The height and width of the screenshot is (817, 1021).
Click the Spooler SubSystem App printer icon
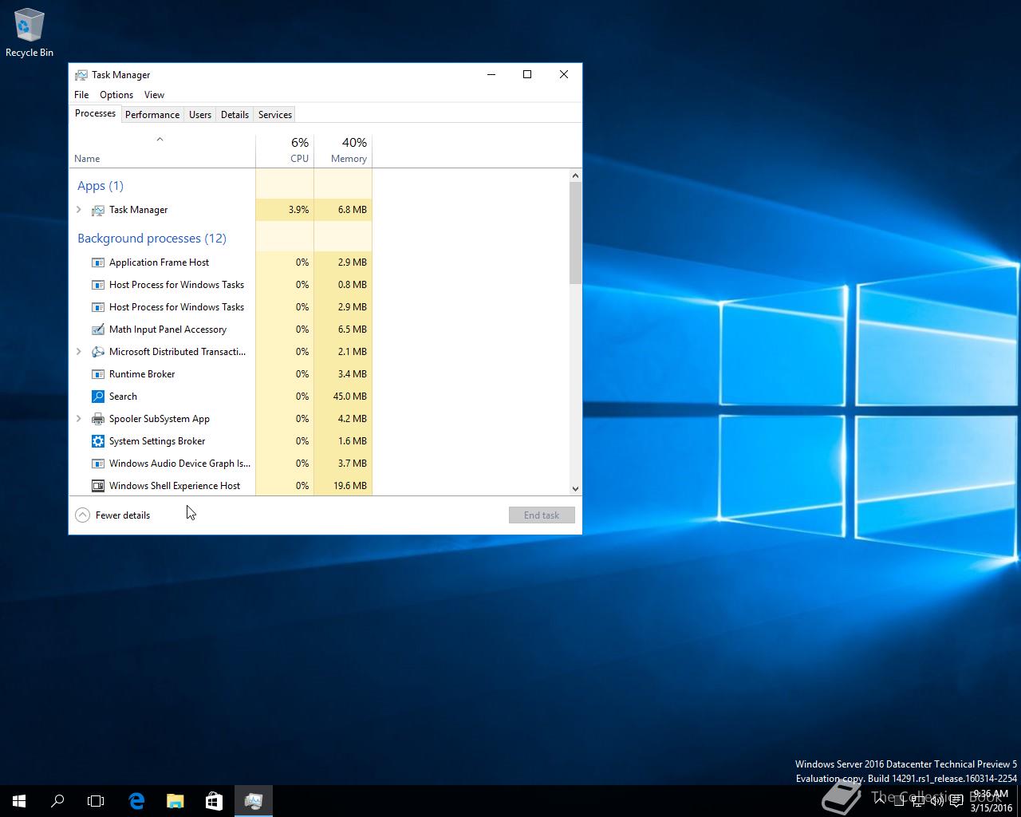click(98, 419)
